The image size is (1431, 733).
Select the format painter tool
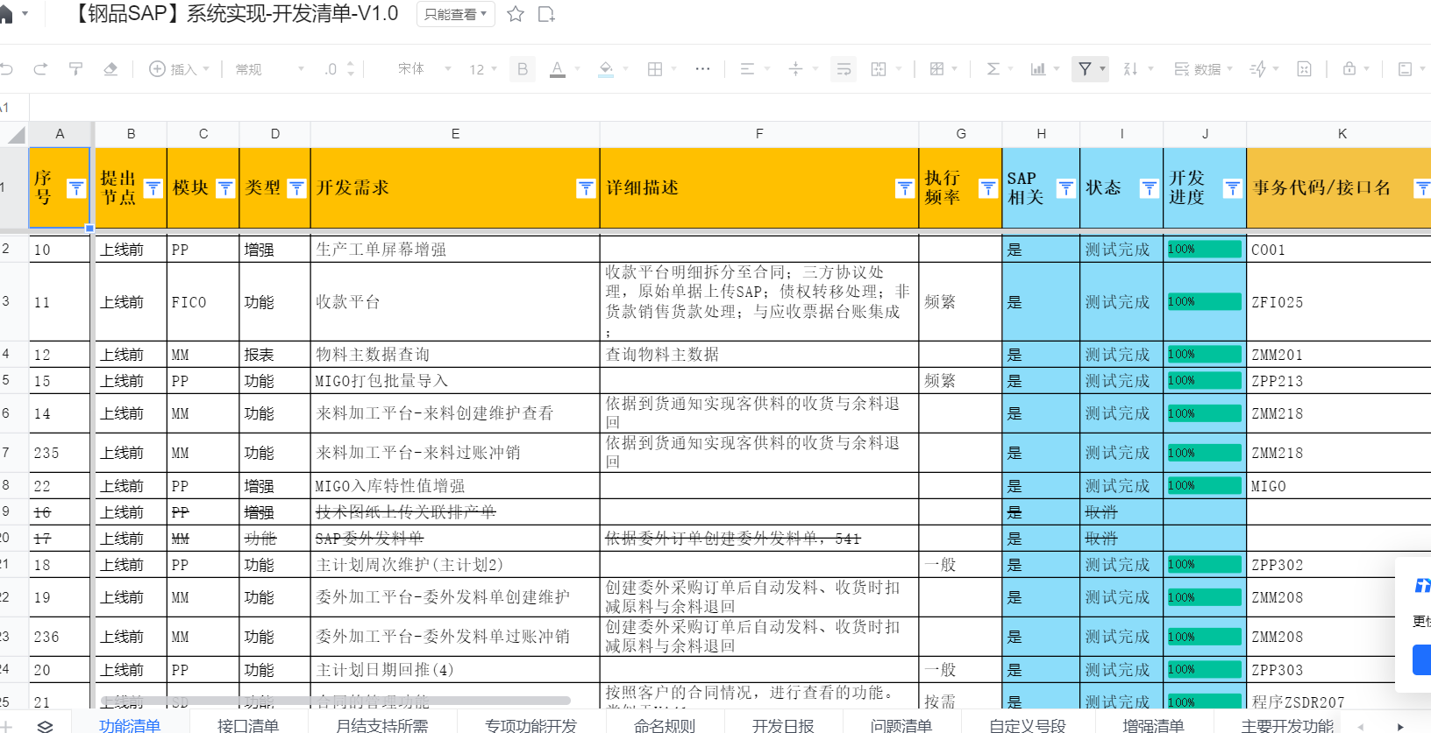point(75,69)
